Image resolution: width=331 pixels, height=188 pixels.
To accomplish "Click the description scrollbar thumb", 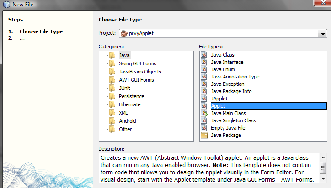I will tap(323, 168).
